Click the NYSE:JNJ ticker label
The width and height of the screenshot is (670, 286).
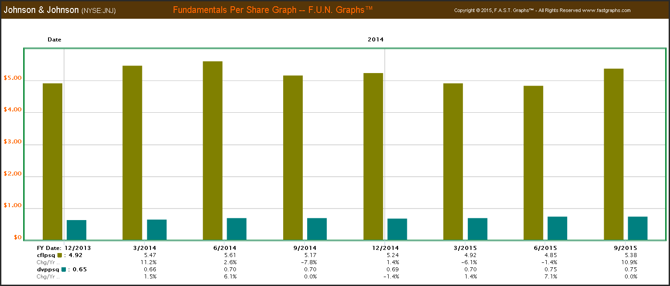tap(98, 11)
